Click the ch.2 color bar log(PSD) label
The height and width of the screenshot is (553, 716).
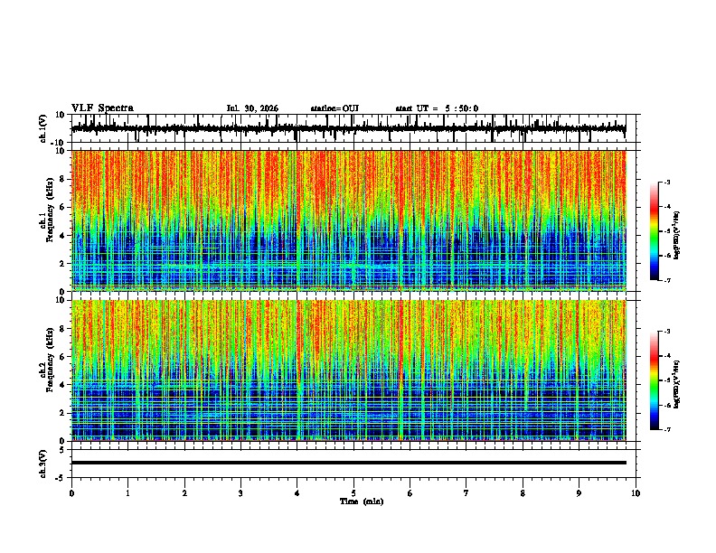click(677, 384)
